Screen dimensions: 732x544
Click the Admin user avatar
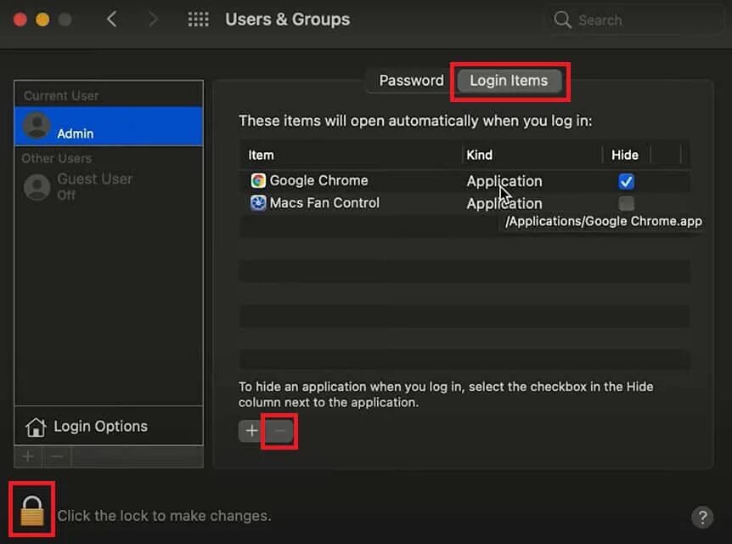pos(37,126)
